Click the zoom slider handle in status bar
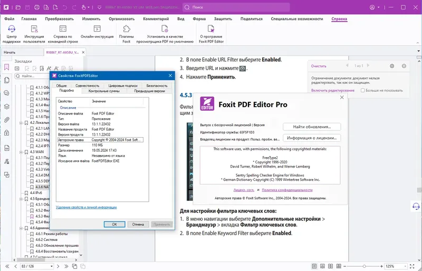Viewport: 422px width, 271px height. (x=364, y=266)
